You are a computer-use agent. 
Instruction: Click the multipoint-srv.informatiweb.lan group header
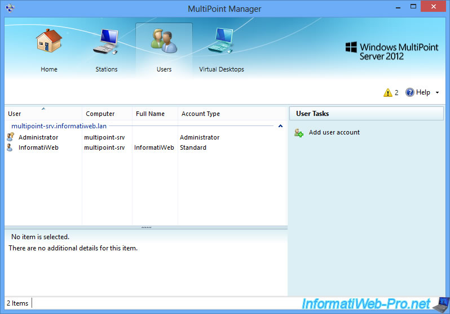point(59,126)
